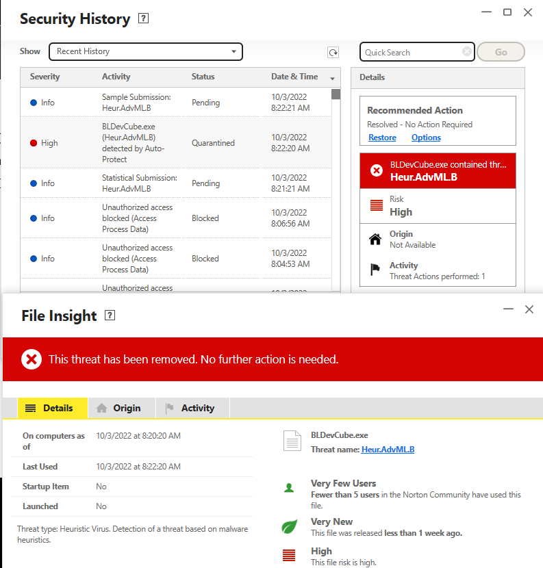This screenshot has height=568, width=543.
Task: Switch to the Activity tab in File Insight
Action: tap(193, 409)
